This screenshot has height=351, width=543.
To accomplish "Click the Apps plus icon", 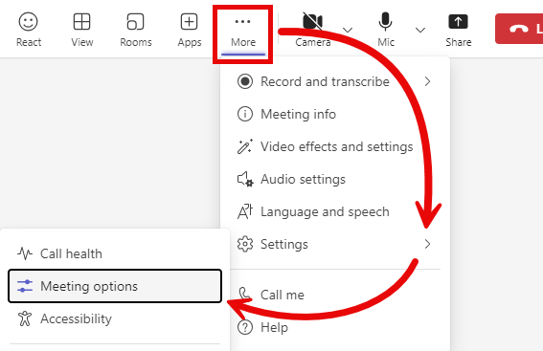I will click(189, 22).
